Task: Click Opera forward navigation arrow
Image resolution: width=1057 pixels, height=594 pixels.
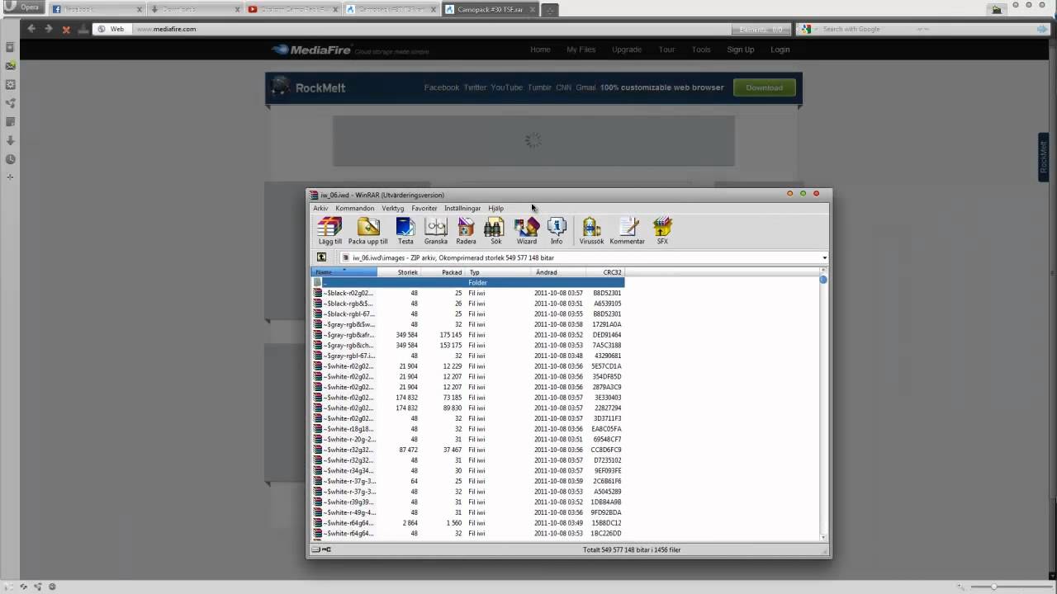Action: click(x=48, y=29)
